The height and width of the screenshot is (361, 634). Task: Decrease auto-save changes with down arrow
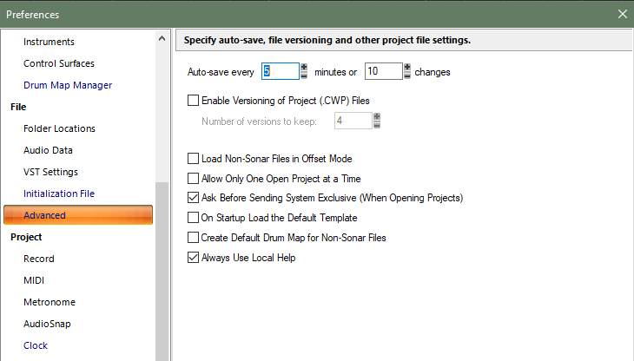(x=407, y=75)
